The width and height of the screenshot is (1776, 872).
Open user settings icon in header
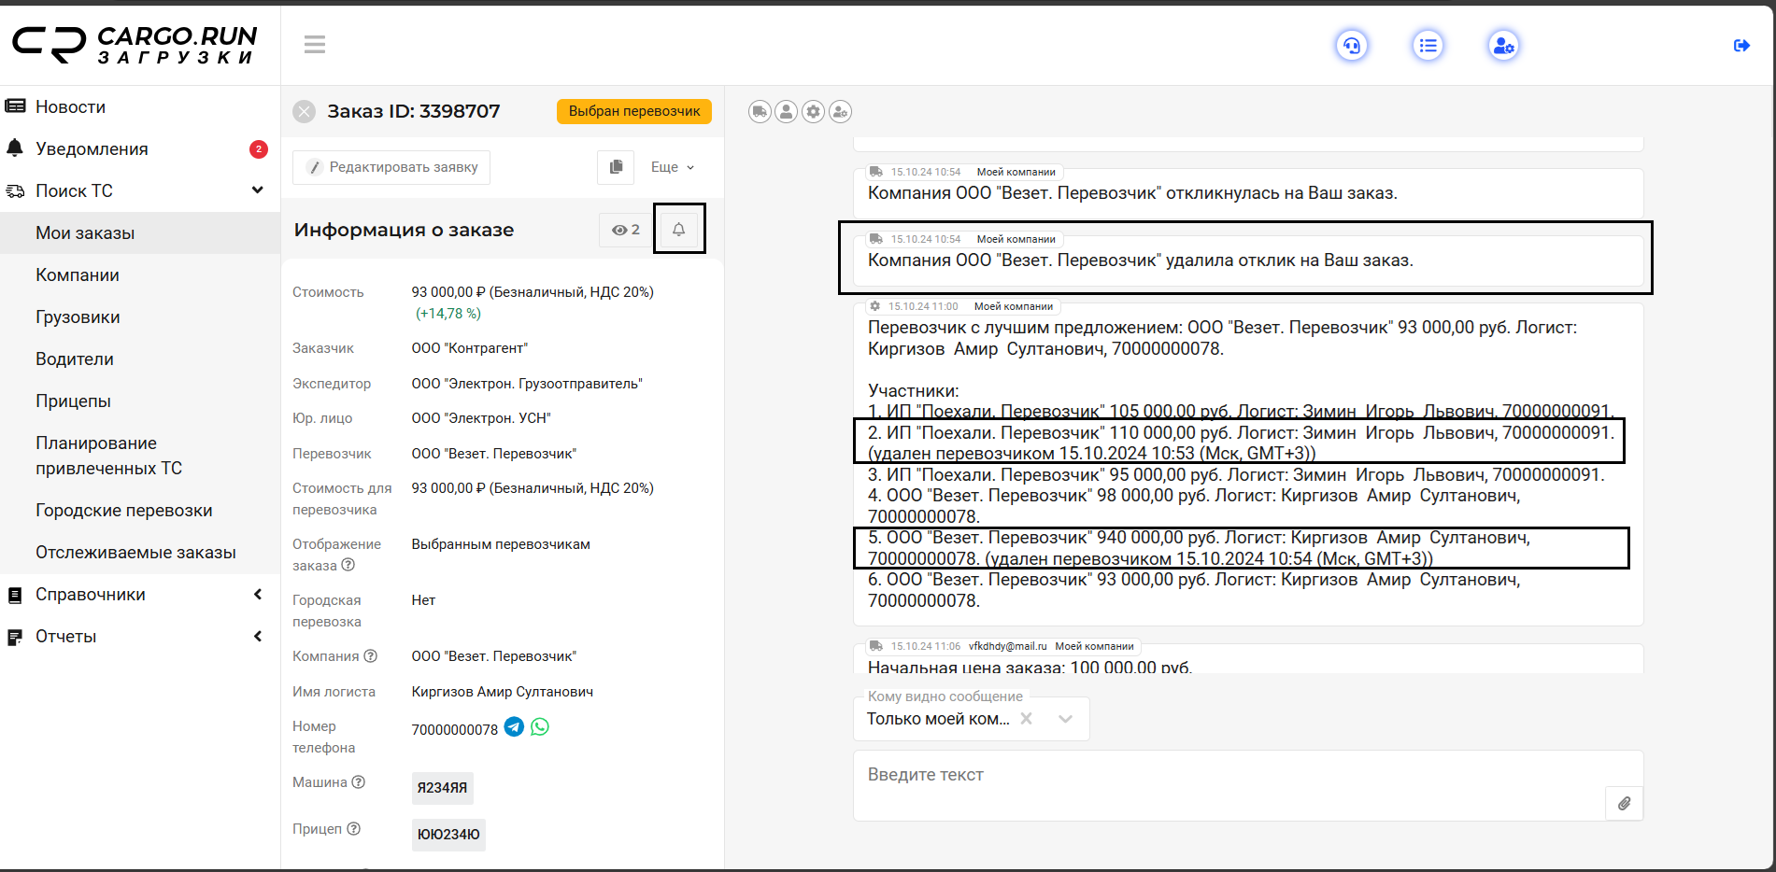1503,46
